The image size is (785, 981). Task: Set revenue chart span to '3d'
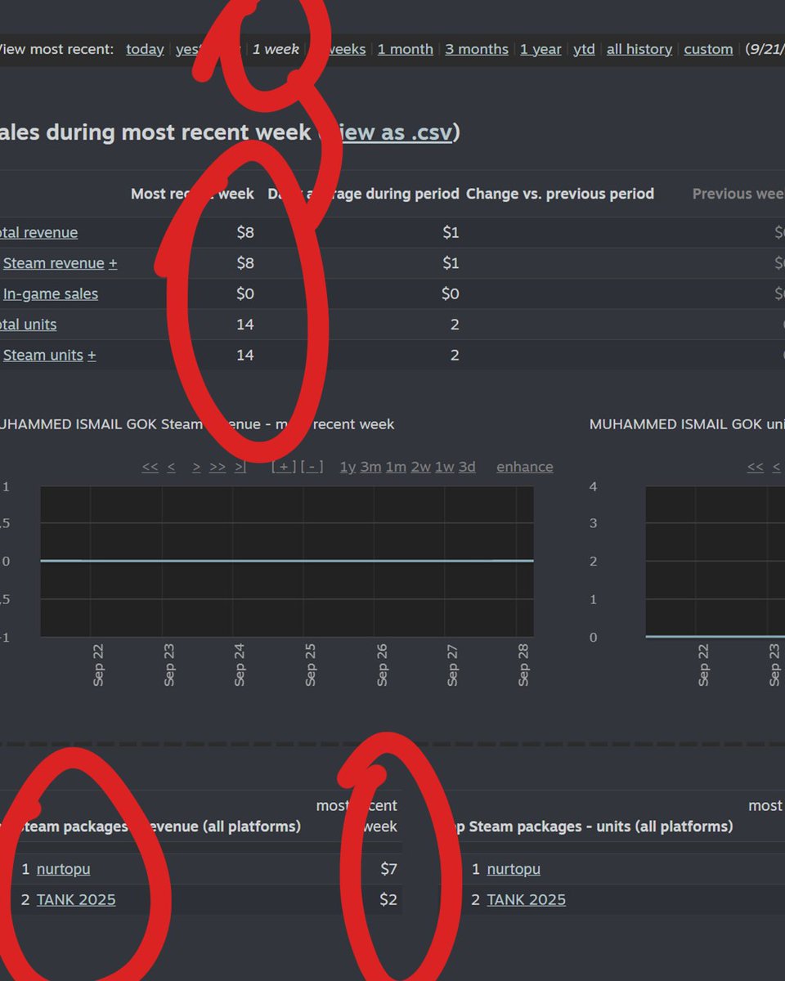click(x=467, y=467)
